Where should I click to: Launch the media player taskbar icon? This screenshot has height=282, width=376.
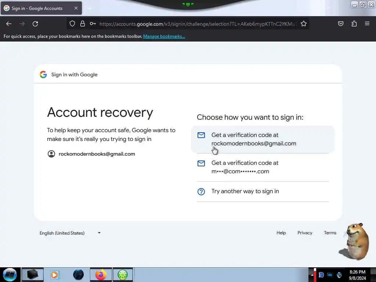point(55,275)
